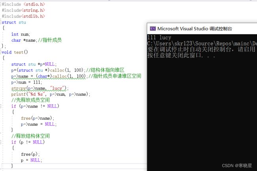This screenshot has width=257, height=171.
Task: Click the console output line '111 lucy'
Action: pyautogui.click(x=159, y=37)
